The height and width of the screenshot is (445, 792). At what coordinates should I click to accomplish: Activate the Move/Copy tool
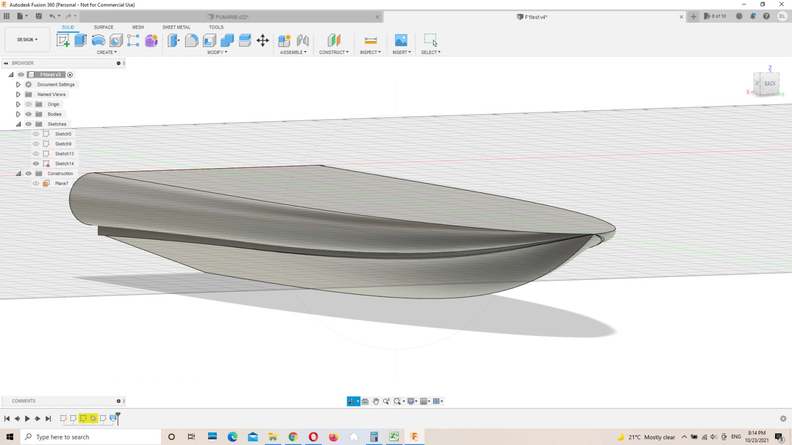[x=263, y=41]
